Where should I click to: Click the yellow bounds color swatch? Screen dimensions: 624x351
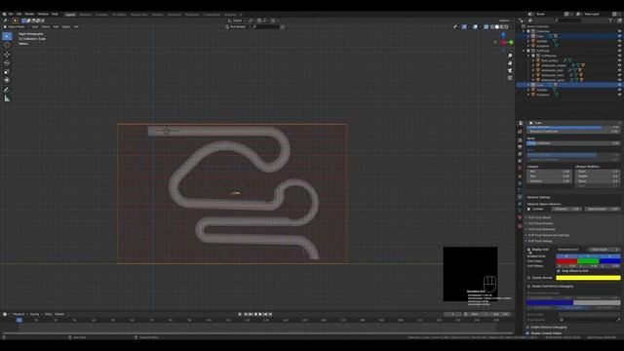(588, 278)
